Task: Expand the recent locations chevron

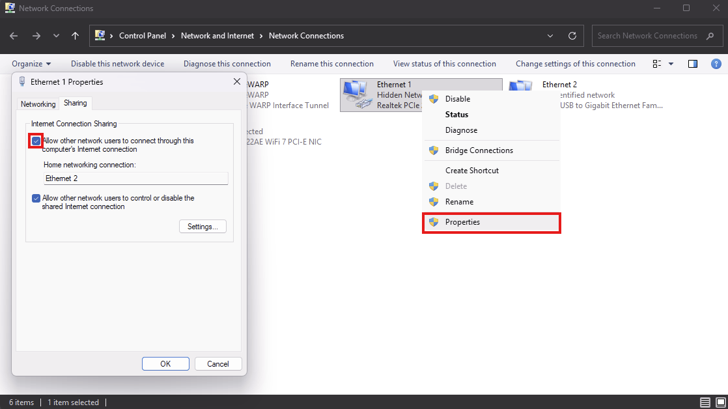Action: point(56,36)
